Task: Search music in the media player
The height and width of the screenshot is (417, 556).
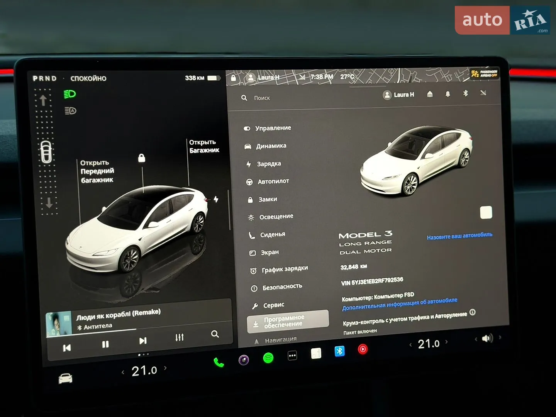Action: (215, 334)
